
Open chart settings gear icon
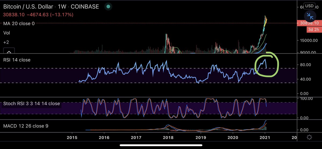pos(309,137)
